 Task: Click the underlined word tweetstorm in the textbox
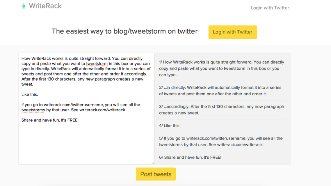tap(97, 64)
